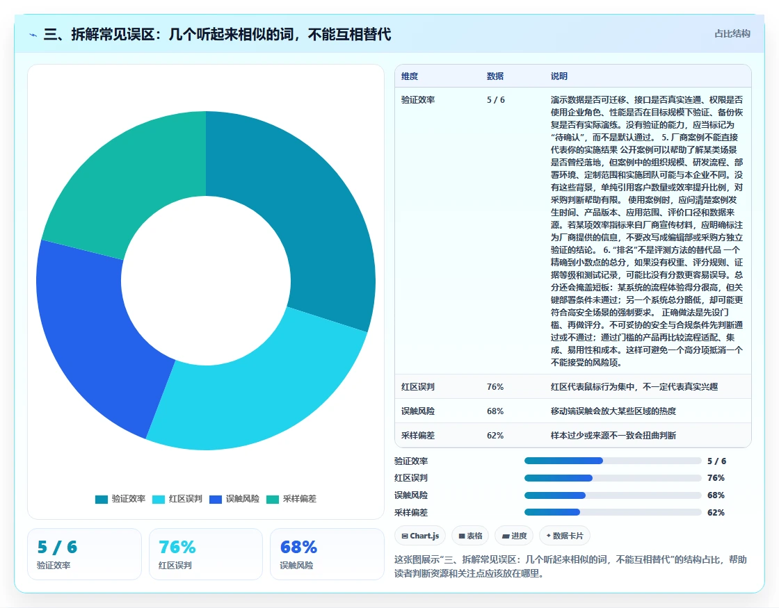Click the 68% 误触风险 stat card

pos(327,554)
